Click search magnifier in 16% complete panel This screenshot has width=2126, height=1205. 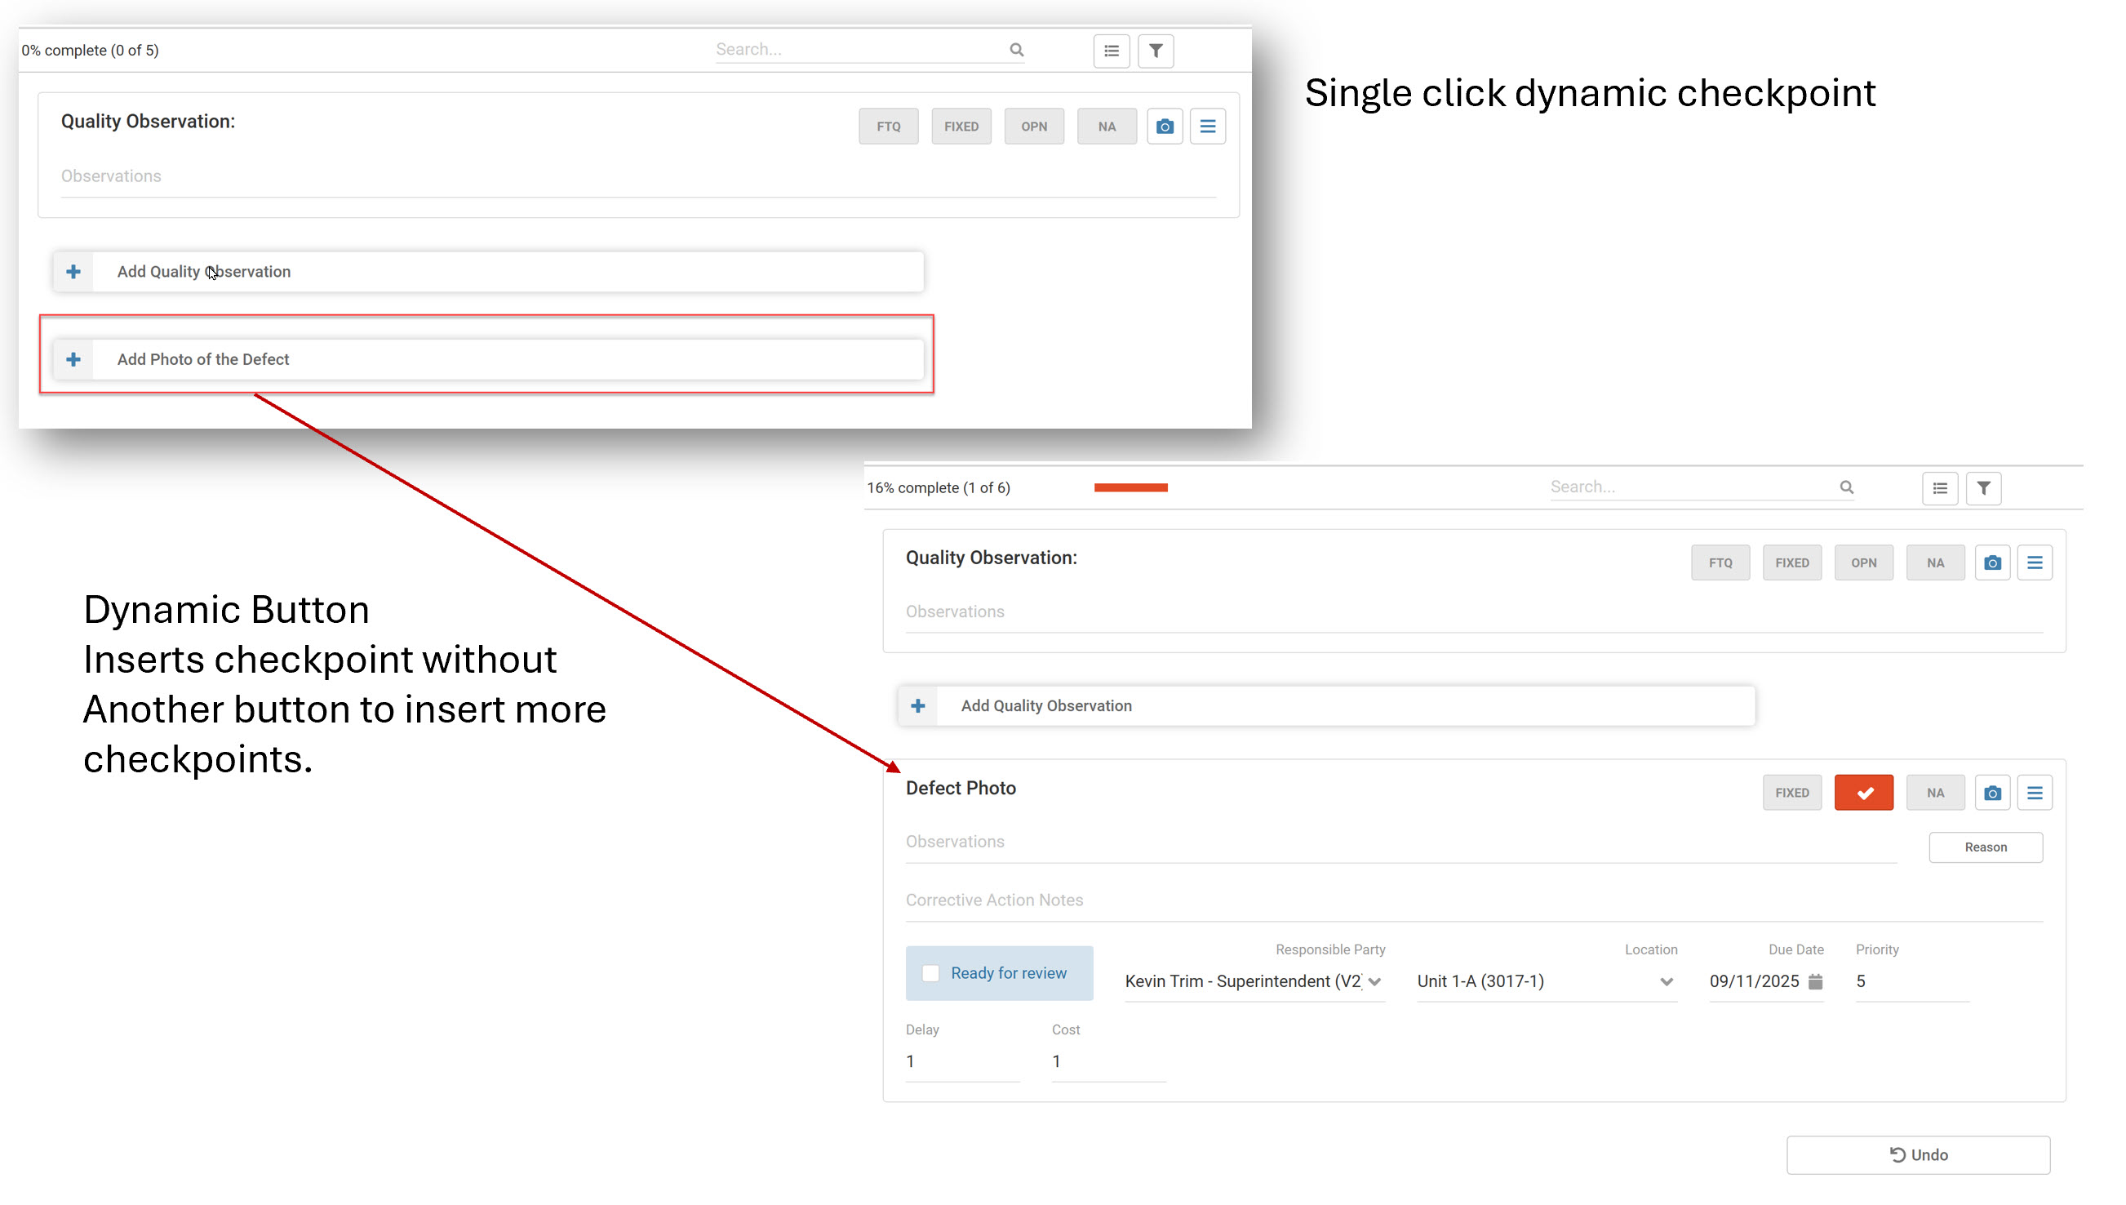click(x=1846, y=487)
